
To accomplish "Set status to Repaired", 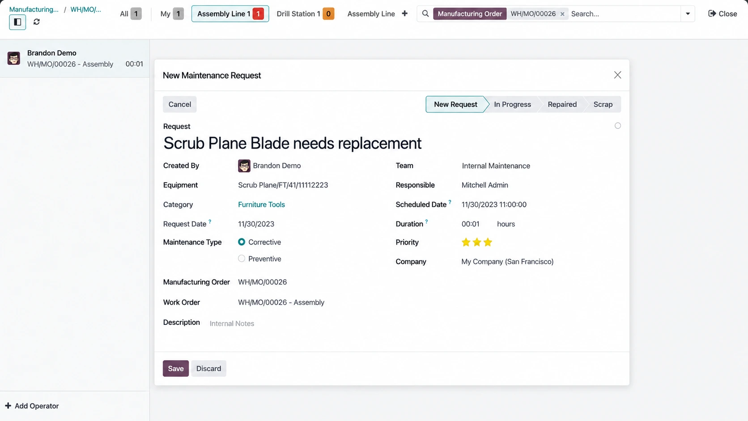I will click(562, 104).
